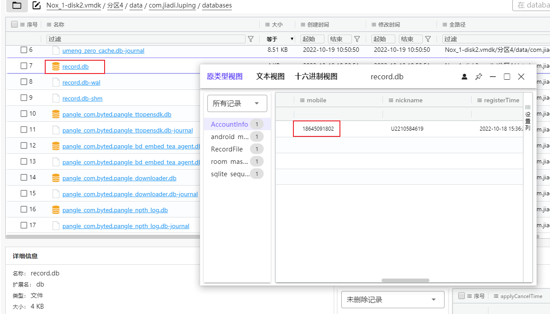Open the column settings panel (设置列)
The image size is (550, 314).
point(527,118)
